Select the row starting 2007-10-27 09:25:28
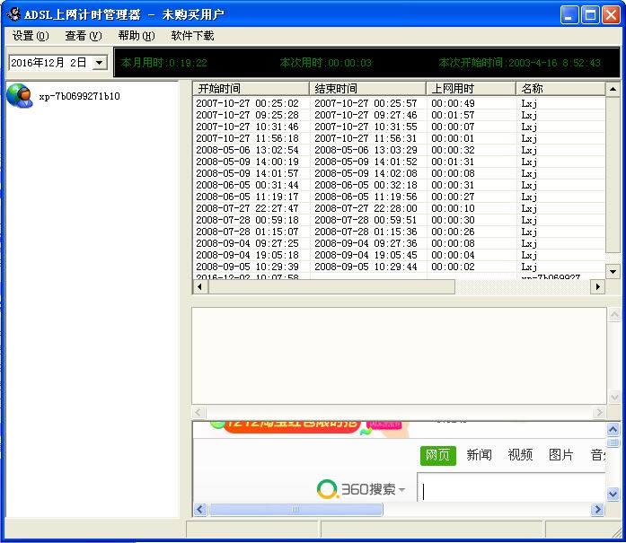Screen dimensions: 626x543 pos(399,115)
